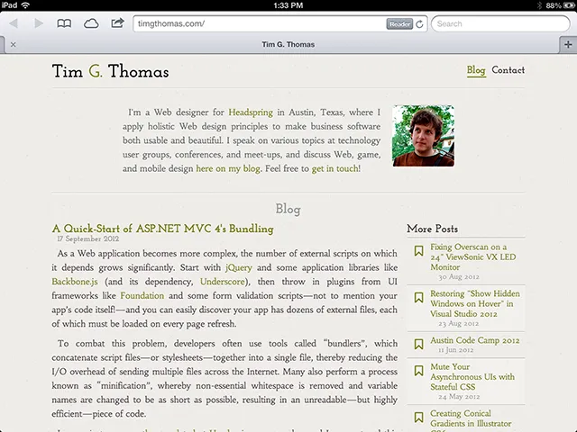The width and height of the screenshot is (577, 432).
Task: Open 'Fixing Overscan on a 24" ViewSonic' post
Action: (x=472, y=256)
